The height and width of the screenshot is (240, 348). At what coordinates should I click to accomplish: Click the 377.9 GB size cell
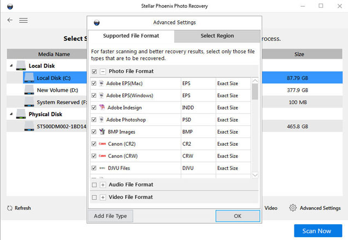[297, 90]
